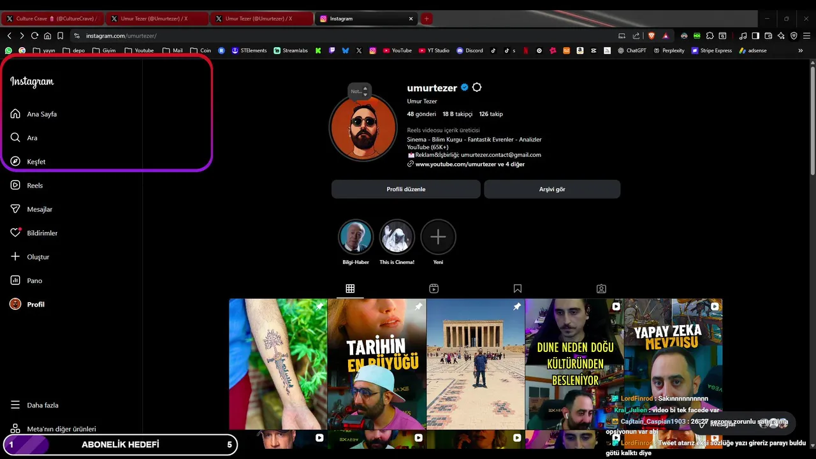This screenshot has width=816, height=459.
Task: Open profile settings gear next to umurtezer
Action: [476, 87]
